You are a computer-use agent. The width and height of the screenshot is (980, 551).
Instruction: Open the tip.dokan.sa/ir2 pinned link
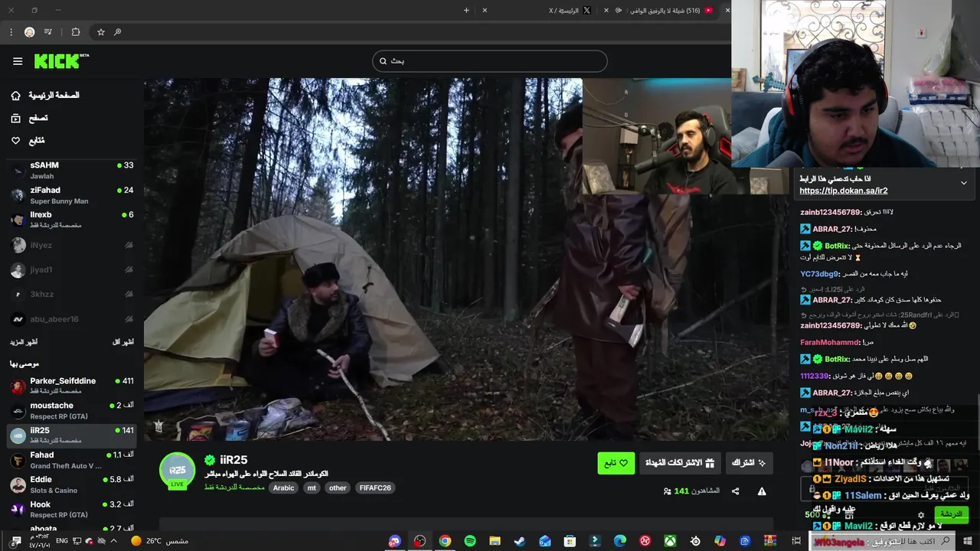click(844, 191)
